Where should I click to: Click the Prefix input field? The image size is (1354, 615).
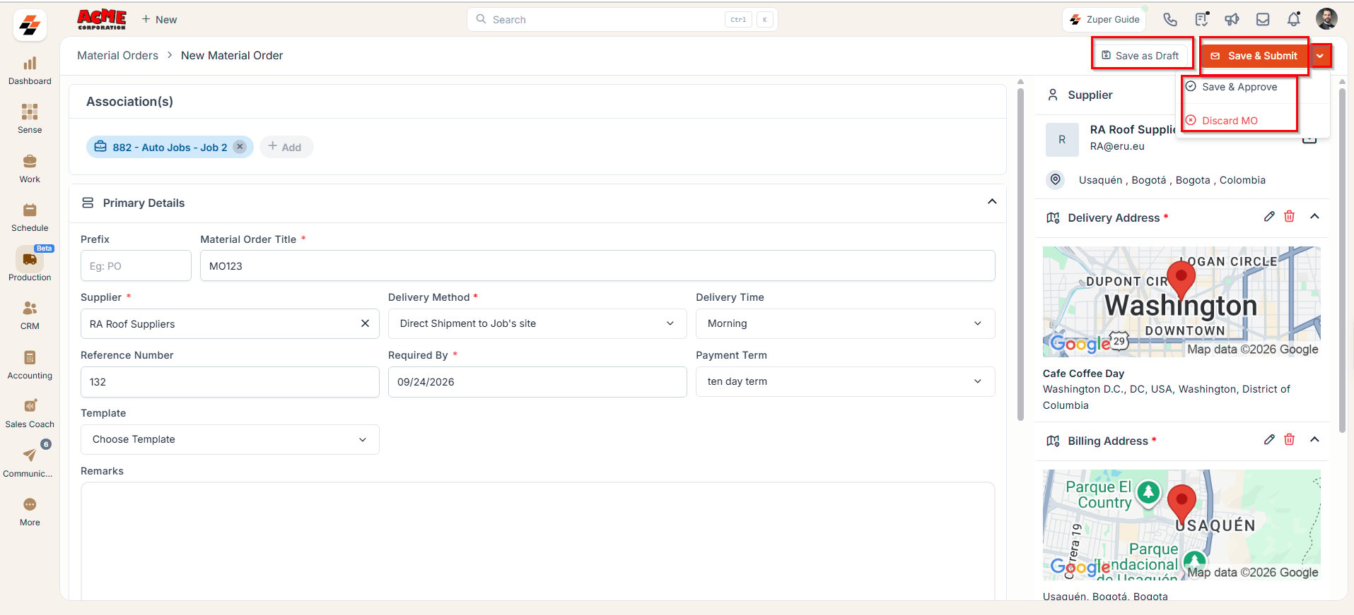[136, 265]
